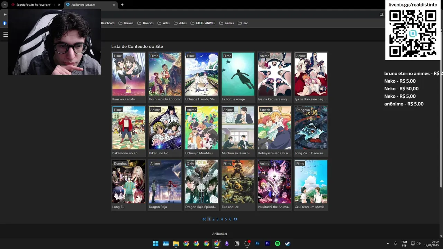This screenshot has height=249, width=443.
Task: Open the La Tortue rouge card
Action: pyautogui.click(x=238, y=77)
